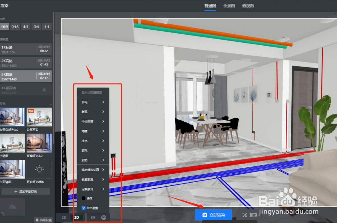The image size is (337, 223).
Task: Expand the 流向模拟仿真 submenu arrow
Action: 103,170
